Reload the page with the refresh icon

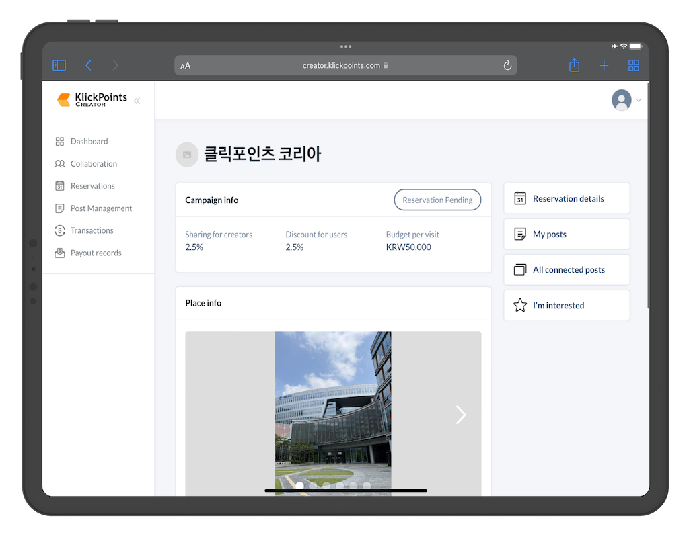point(507,65)
